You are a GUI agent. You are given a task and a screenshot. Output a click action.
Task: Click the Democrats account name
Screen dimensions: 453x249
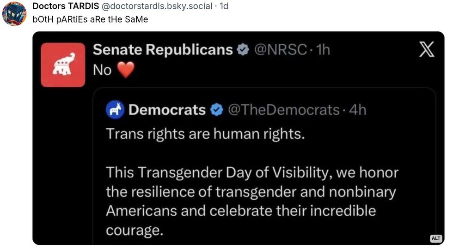[167, 110]
